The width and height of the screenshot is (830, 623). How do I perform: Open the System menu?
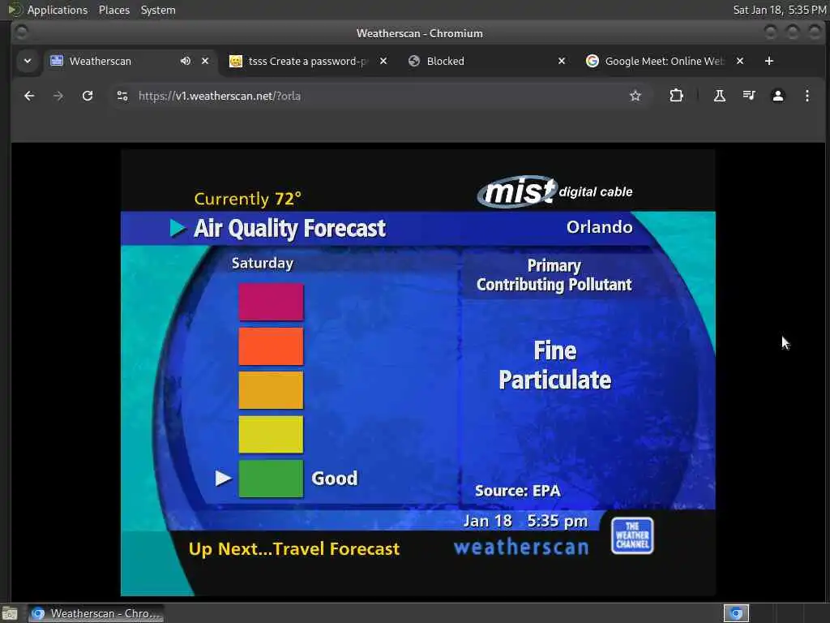[158, 10]
